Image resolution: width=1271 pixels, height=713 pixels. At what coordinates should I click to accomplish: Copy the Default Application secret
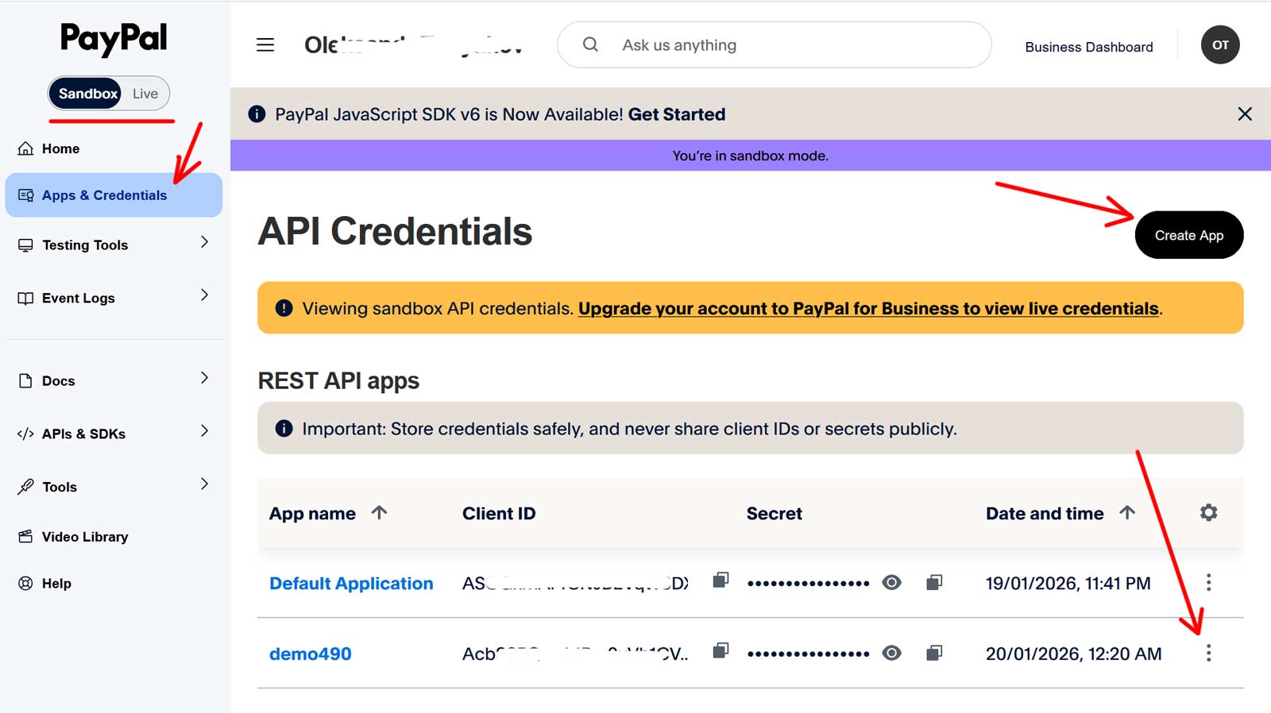click(x=934, y=583)
